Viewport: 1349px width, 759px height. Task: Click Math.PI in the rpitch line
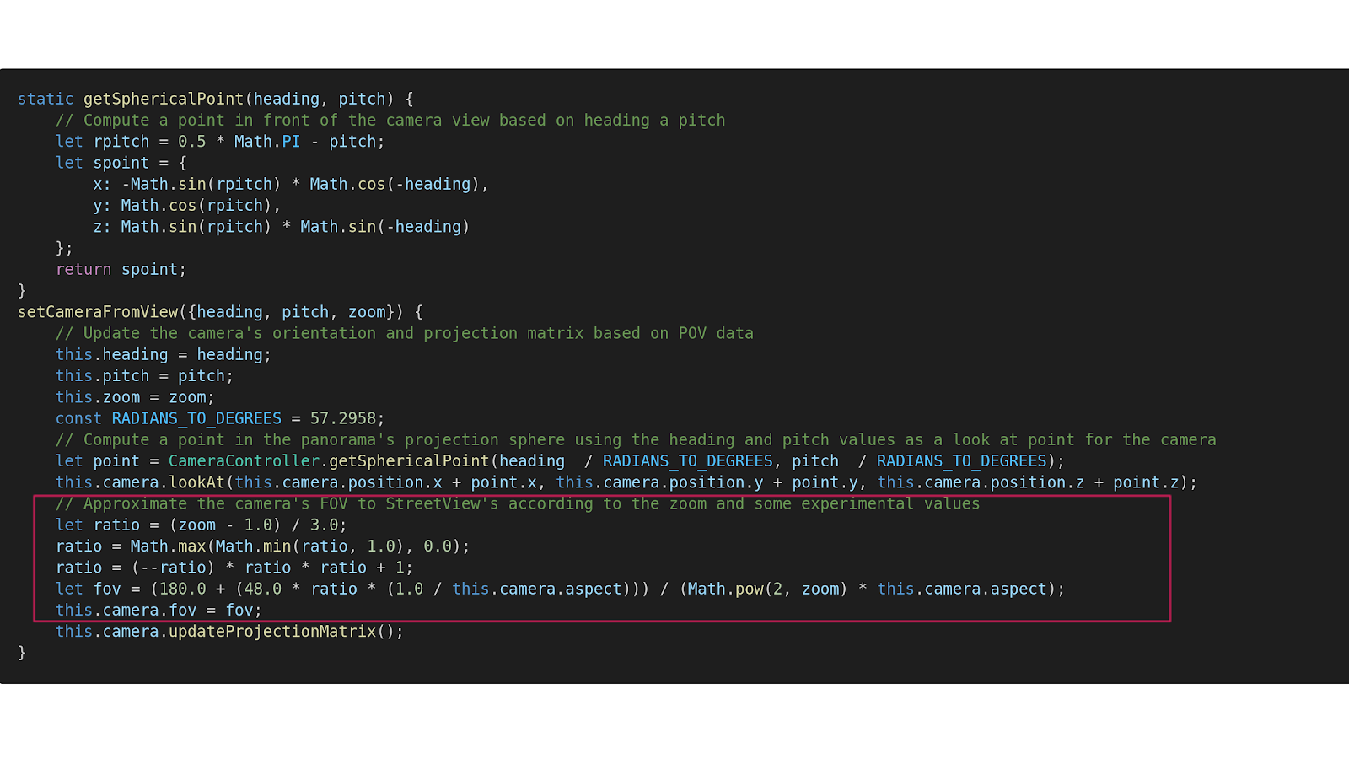click(266, 142)
